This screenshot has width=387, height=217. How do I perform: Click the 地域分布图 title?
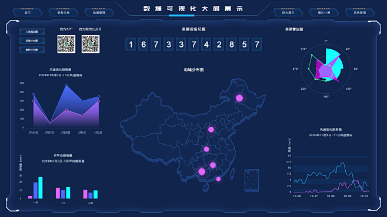193,70
